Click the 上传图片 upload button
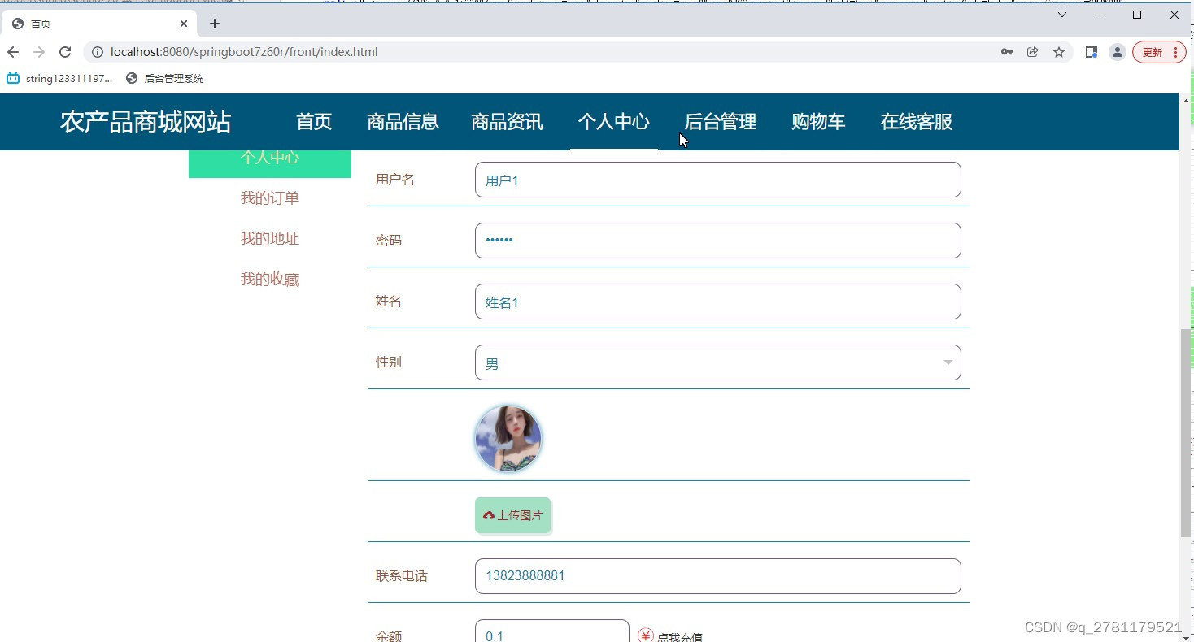Image resolution: width=1194 pixels, height=642 pixels. [513, 515]
